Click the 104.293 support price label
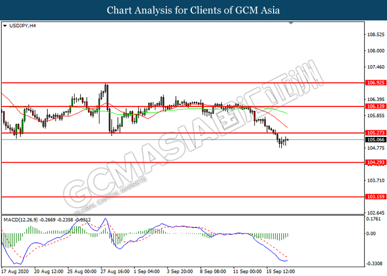The height and width of the screenshot is (276, 387). [x=375, y=162]
